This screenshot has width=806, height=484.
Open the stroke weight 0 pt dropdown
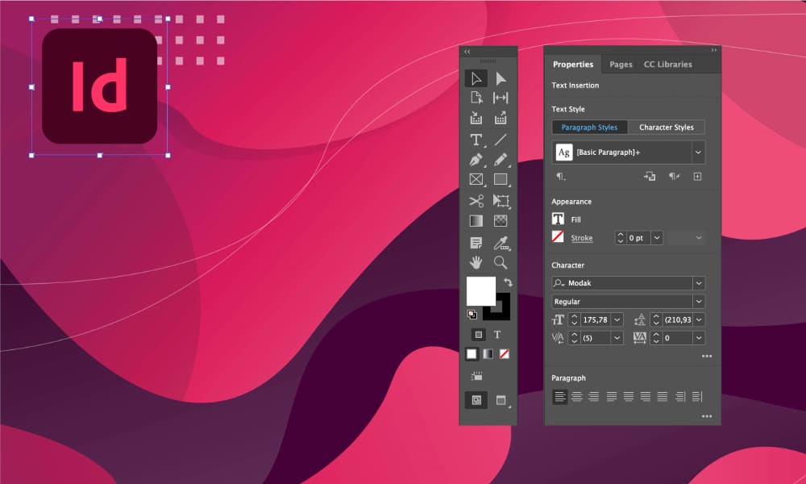point(657,238)
